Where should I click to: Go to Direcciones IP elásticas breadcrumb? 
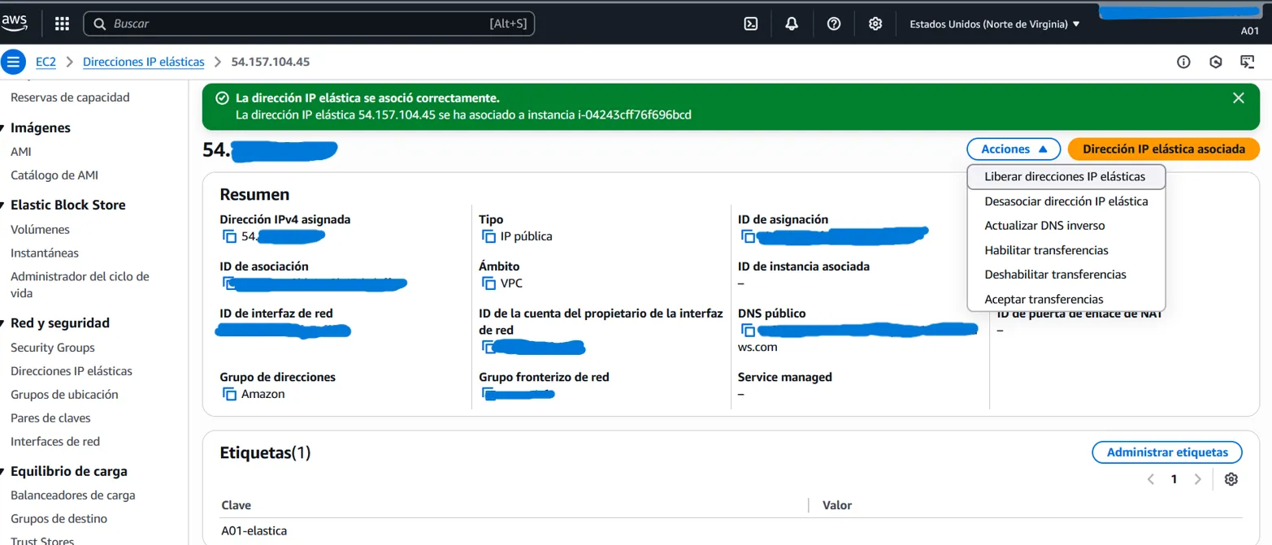pyautogui.click(x=143, y=62)
